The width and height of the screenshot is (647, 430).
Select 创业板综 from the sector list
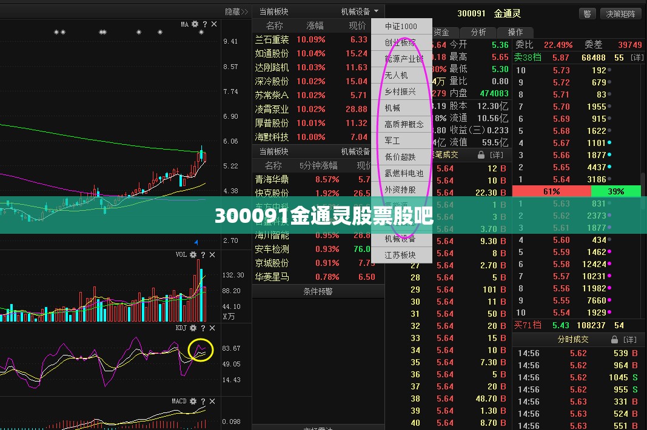click(401, 42)
